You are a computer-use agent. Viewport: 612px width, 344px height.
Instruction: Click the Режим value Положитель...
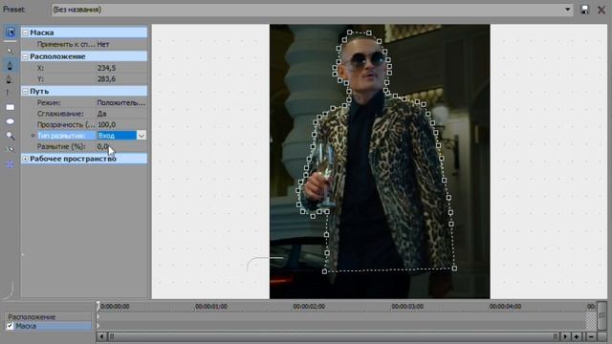point(121,102)
